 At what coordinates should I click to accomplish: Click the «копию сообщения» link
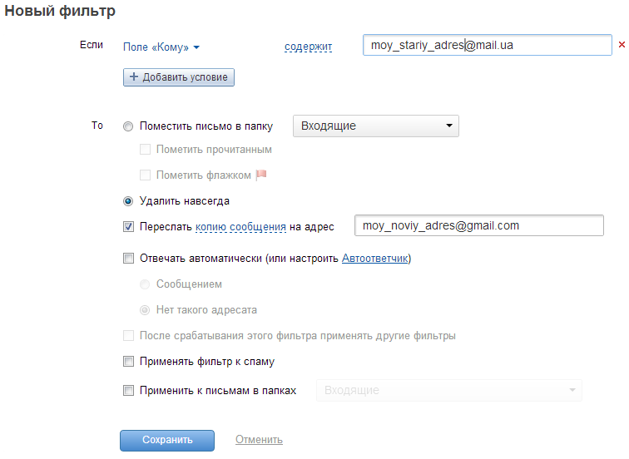(240, 226)
